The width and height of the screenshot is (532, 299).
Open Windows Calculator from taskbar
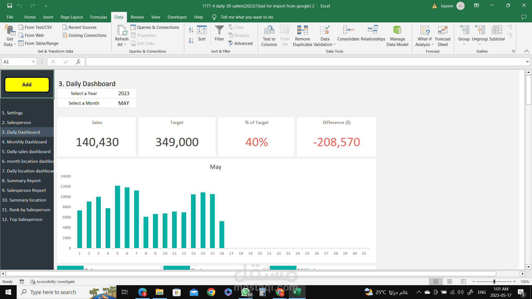coord(262,292)
